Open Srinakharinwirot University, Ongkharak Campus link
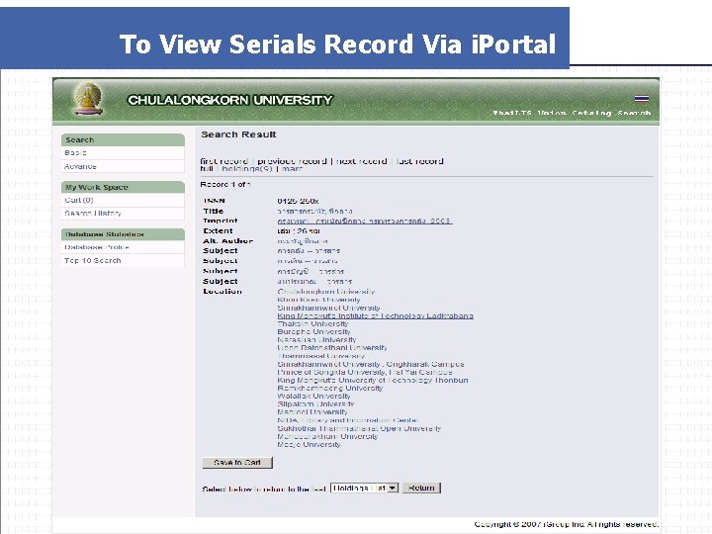The width and height of the screenshot is (712, 534). pyautogui.click(x=371, y=364)
